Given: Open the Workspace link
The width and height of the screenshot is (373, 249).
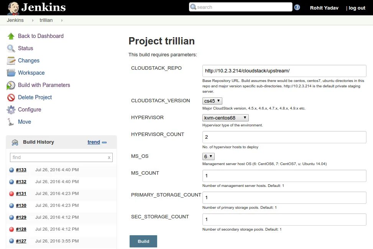Looking at the screenshot, I should 31,72.
